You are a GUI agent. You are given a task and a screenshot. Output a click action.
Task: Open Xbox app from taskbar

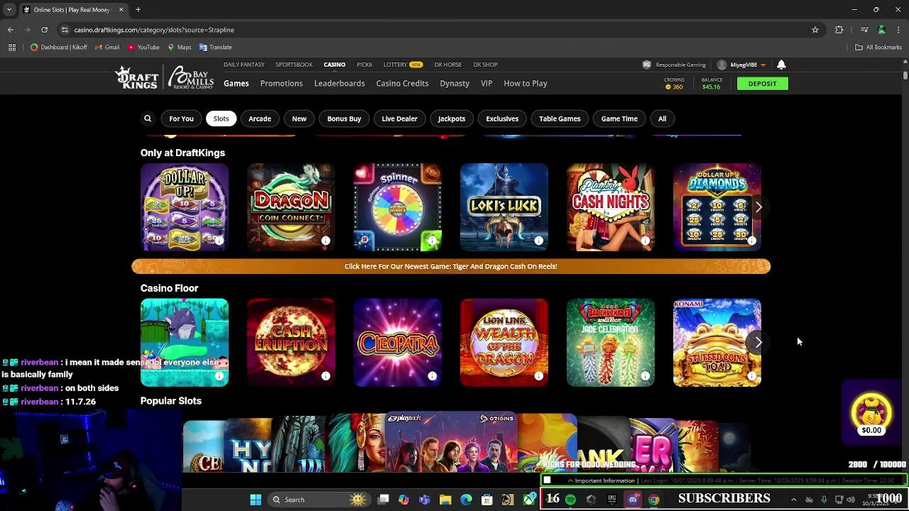[528, 500]
